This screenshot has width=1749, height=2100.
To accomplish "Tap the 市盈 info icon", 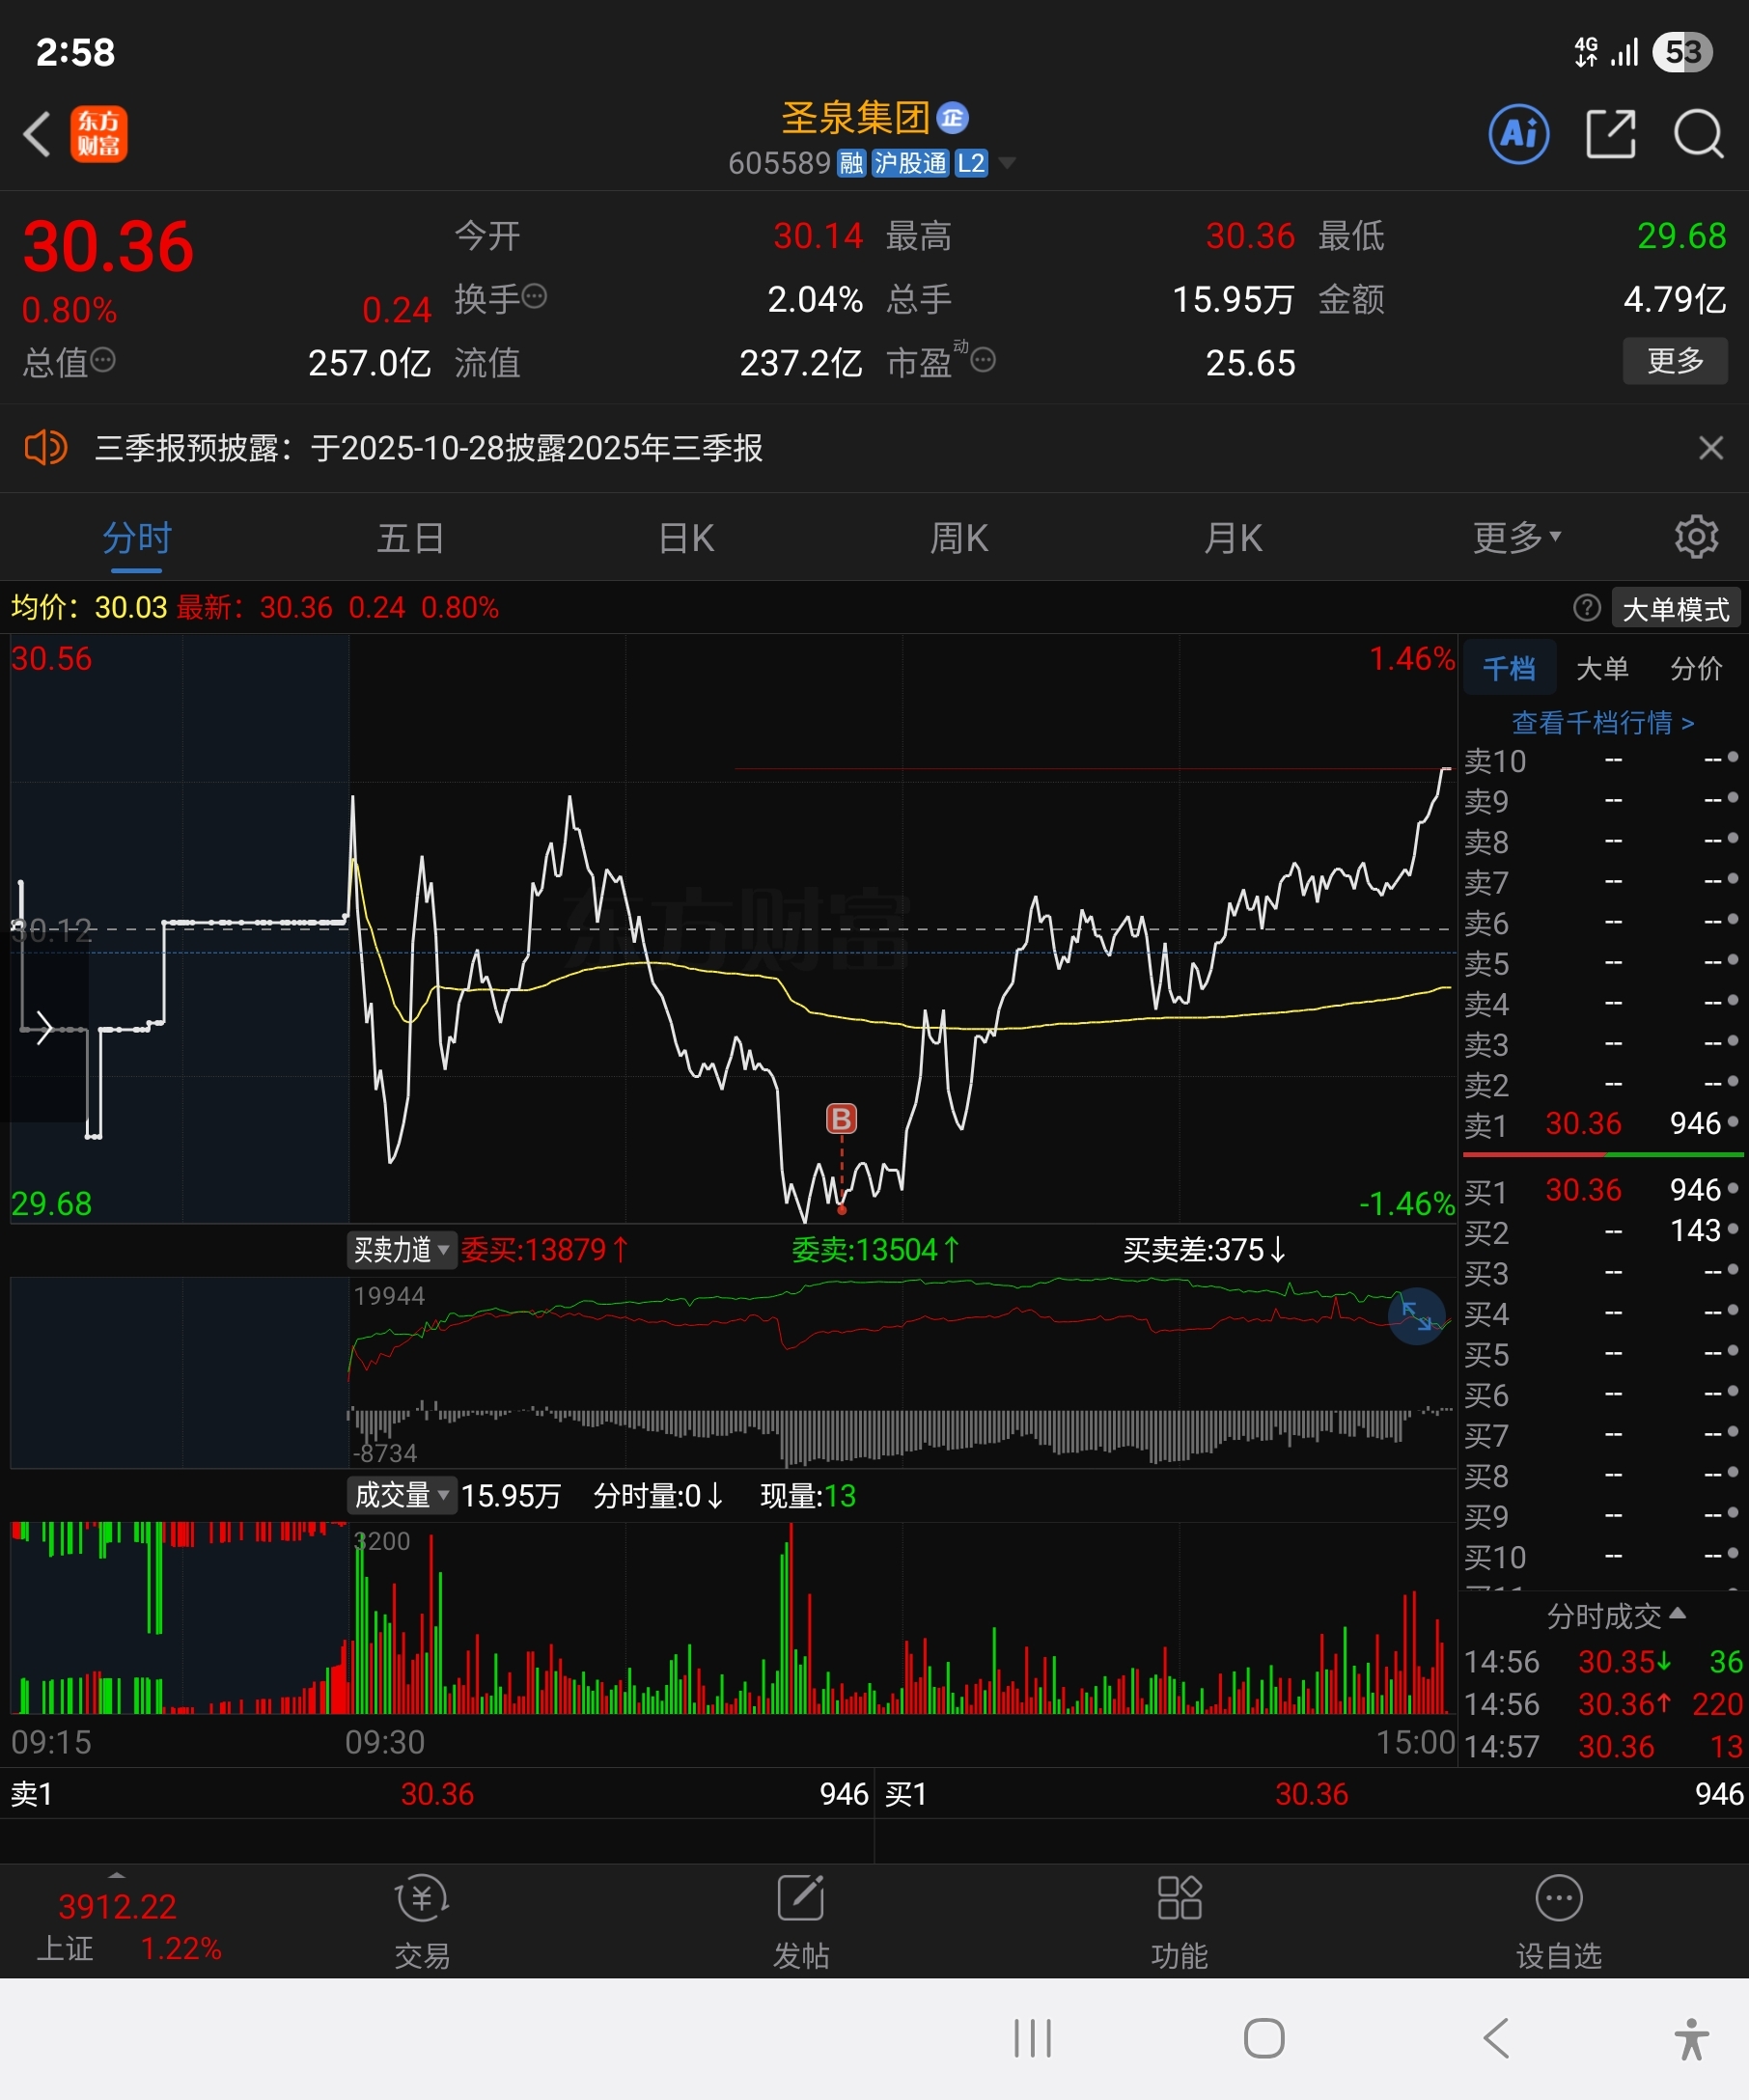I will [983, 360].
